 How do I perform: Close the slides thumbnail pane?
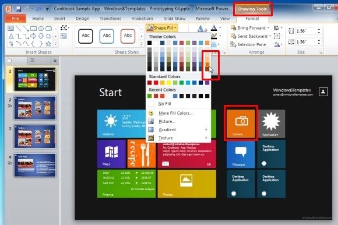coord(55,61)
